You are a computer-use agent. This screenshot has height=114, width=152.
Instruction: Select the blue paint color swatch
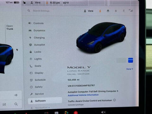(x=130, y=60)
